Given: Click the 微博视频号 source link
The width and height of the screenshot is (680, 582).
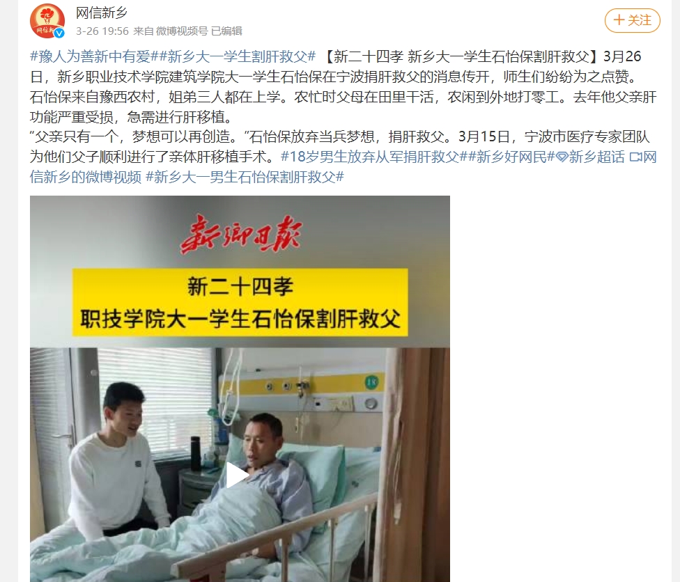Looking at the screenshot, I should pyautogui.click(x=182, y=31).
